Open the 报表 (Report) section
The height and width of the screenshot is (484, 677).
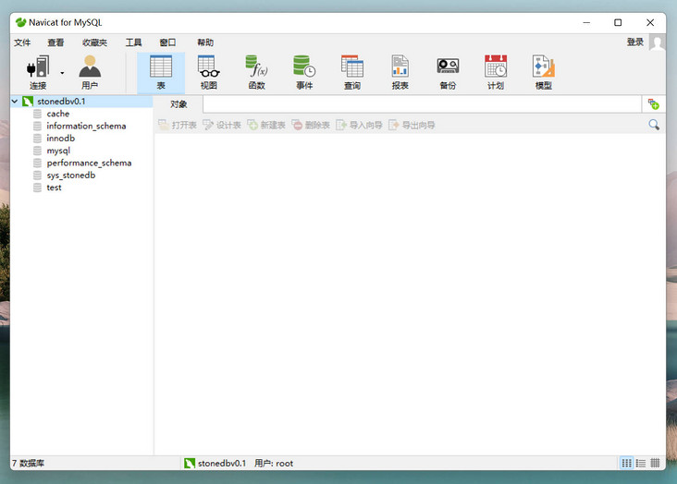point(400,72)
